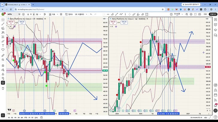Open go-to-date calendar icon beside range tabs
The image size is (218, 122).
point(41,118)
